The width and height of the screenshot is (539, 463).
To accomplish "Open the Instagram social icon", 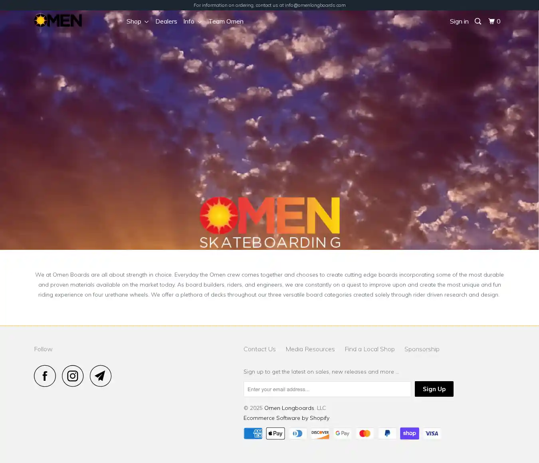I will pyautogui.click(x=73, y=376).
